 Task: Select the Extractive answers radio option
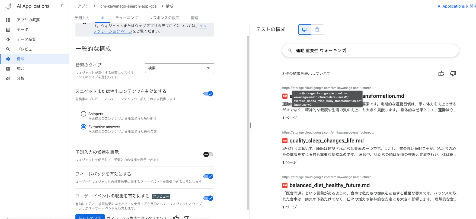click(x=84, y=127)
